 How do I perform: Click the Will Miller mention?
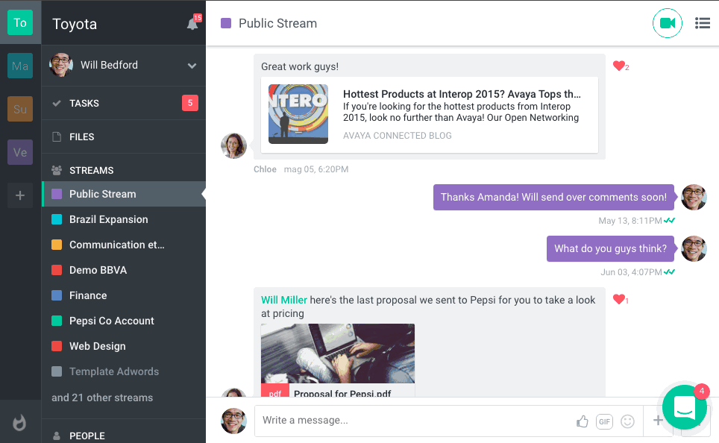[283, 300]
